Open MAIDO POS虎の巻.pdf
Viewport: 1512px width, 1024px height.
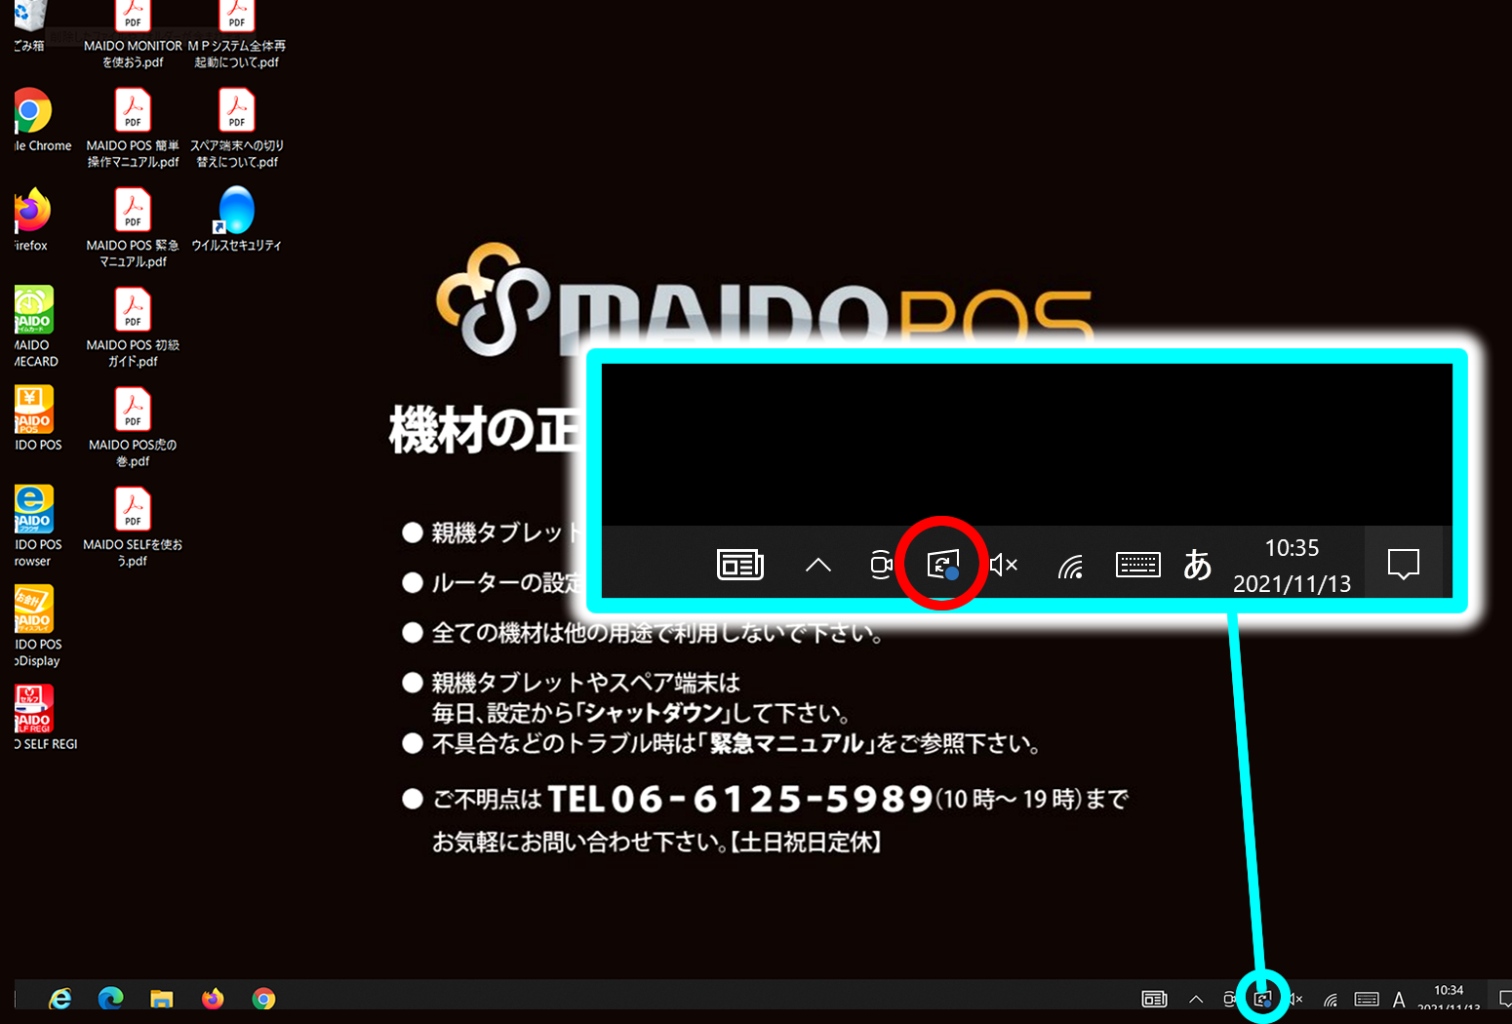pos(133,427)
